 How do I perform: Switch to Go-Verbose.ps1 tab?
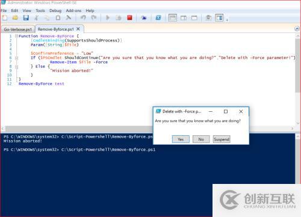tap(18, 29)
